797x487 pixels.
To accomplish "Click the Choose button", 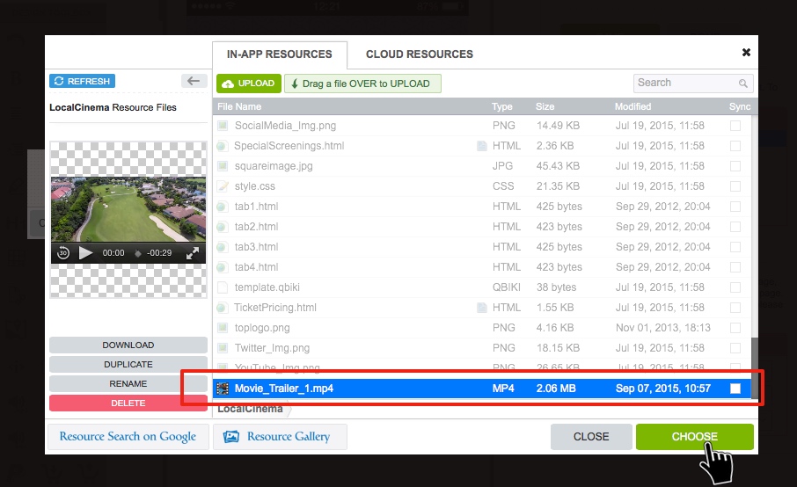I will 694,437.
